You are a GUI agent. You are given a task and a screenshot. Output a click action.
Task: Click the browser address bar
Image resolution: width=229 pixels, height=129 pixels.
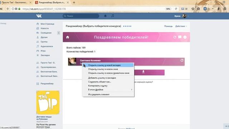pyautogui.click(x=93, y=9)
